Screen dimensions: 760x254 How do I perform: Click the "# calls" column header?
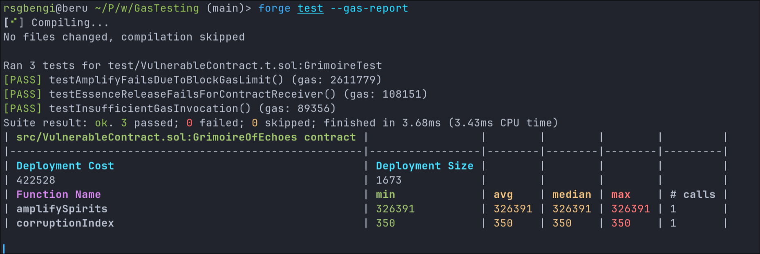(693, 195)
